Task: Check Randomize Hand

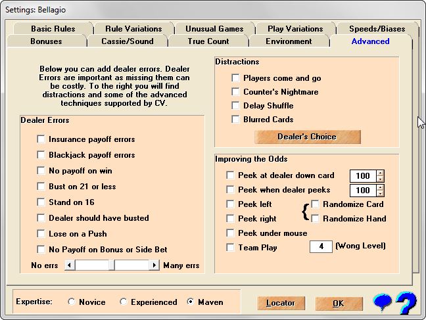Action: 315,218
